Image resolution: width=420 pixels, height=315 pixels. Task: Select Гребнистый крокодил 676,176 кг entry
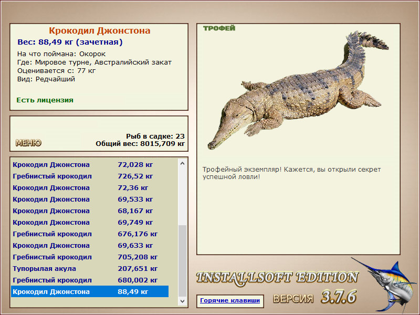tap(90, 234)
